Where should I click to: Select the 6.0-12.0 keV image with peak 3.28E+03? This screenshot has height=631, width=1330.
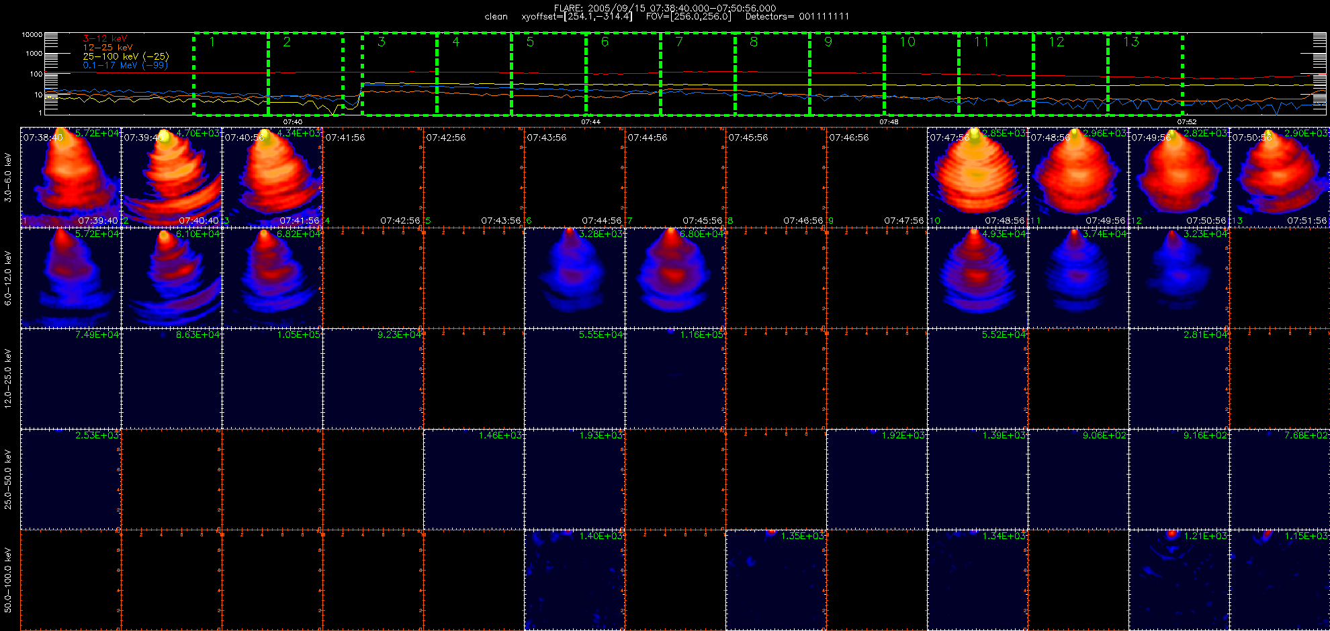[x=574, y=278]
